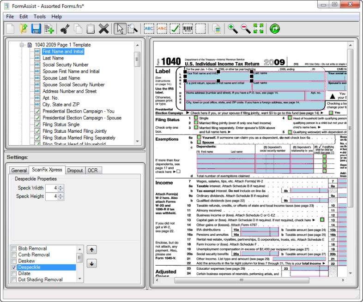Screen dimensions: 363x302
Task: Switch to the OCR tab
Action: (x=93, y=171)
